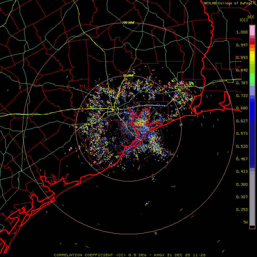257x257 pixels.
Task: Click the 0.893 value on the scale
Action: pos(242,57)
